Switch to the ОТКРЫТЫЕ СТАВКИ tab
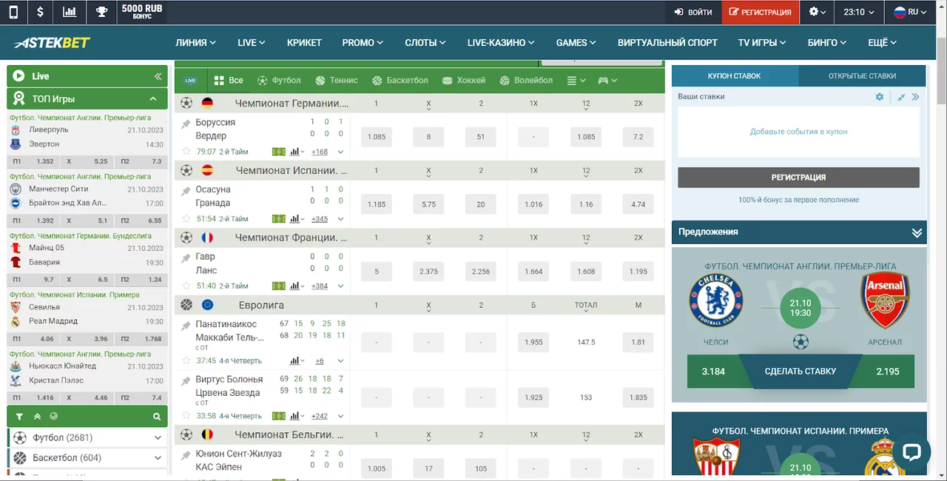The image size is (947, 481). tap(862, 75)
